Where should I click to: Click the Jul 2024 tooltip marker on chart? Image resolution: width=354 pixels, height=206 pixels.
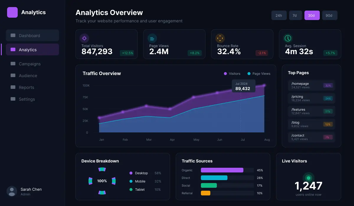point(243,86)
